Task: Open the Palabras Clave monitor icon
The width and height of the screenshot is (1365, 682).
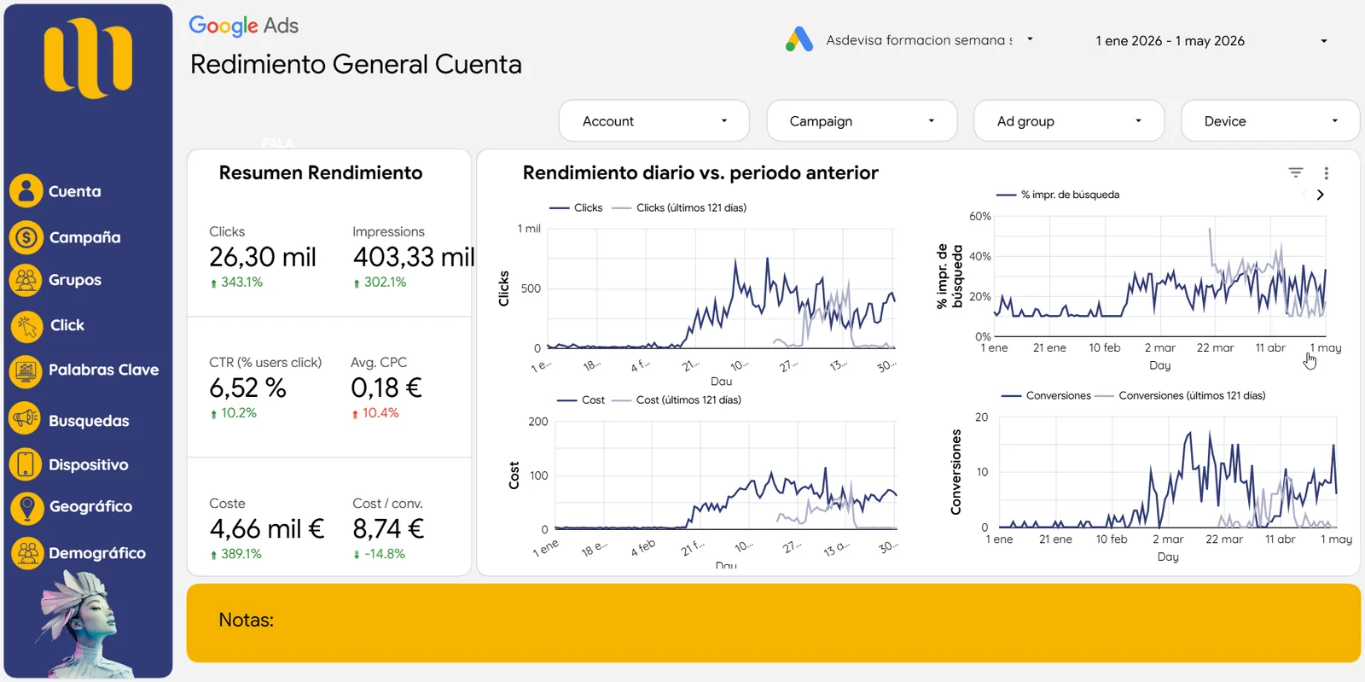Action: tap(26, 370)
